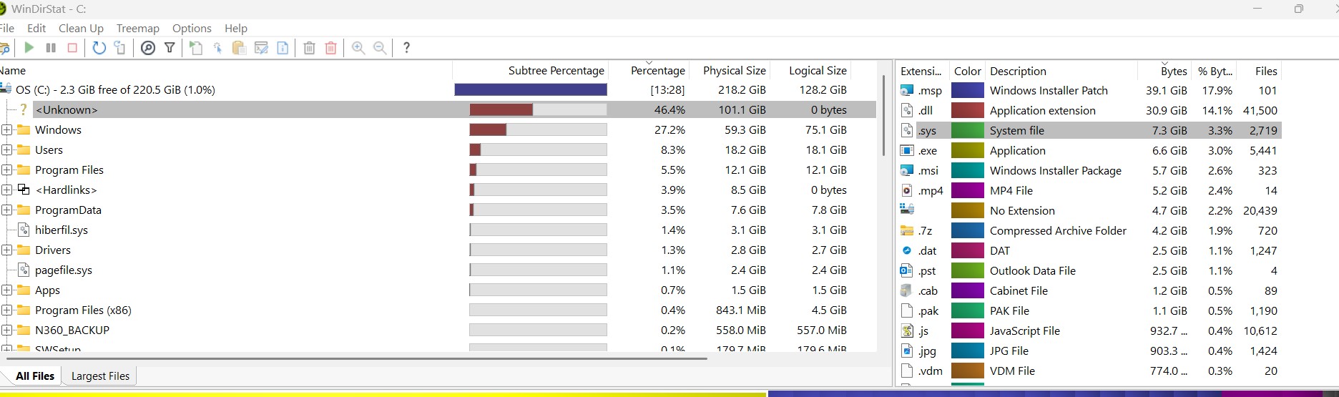
Task: Sort by Physical Size column header
Action: [x=734, y=71]
